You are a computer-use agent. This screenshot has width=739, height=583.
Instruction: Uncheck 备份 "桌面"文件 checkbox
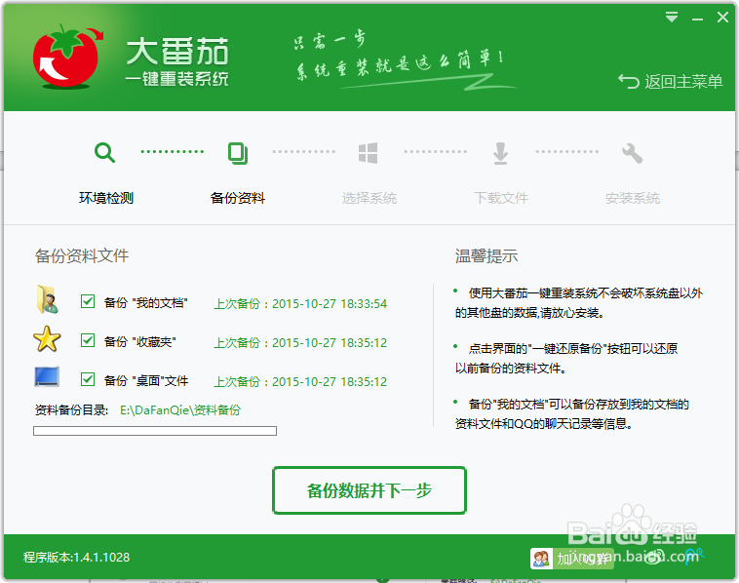tap(88, 379)
